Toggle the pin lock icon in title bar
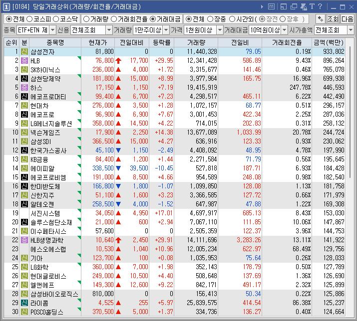The width and height of the screenshot is (357, 321). (x=304, y=6)
